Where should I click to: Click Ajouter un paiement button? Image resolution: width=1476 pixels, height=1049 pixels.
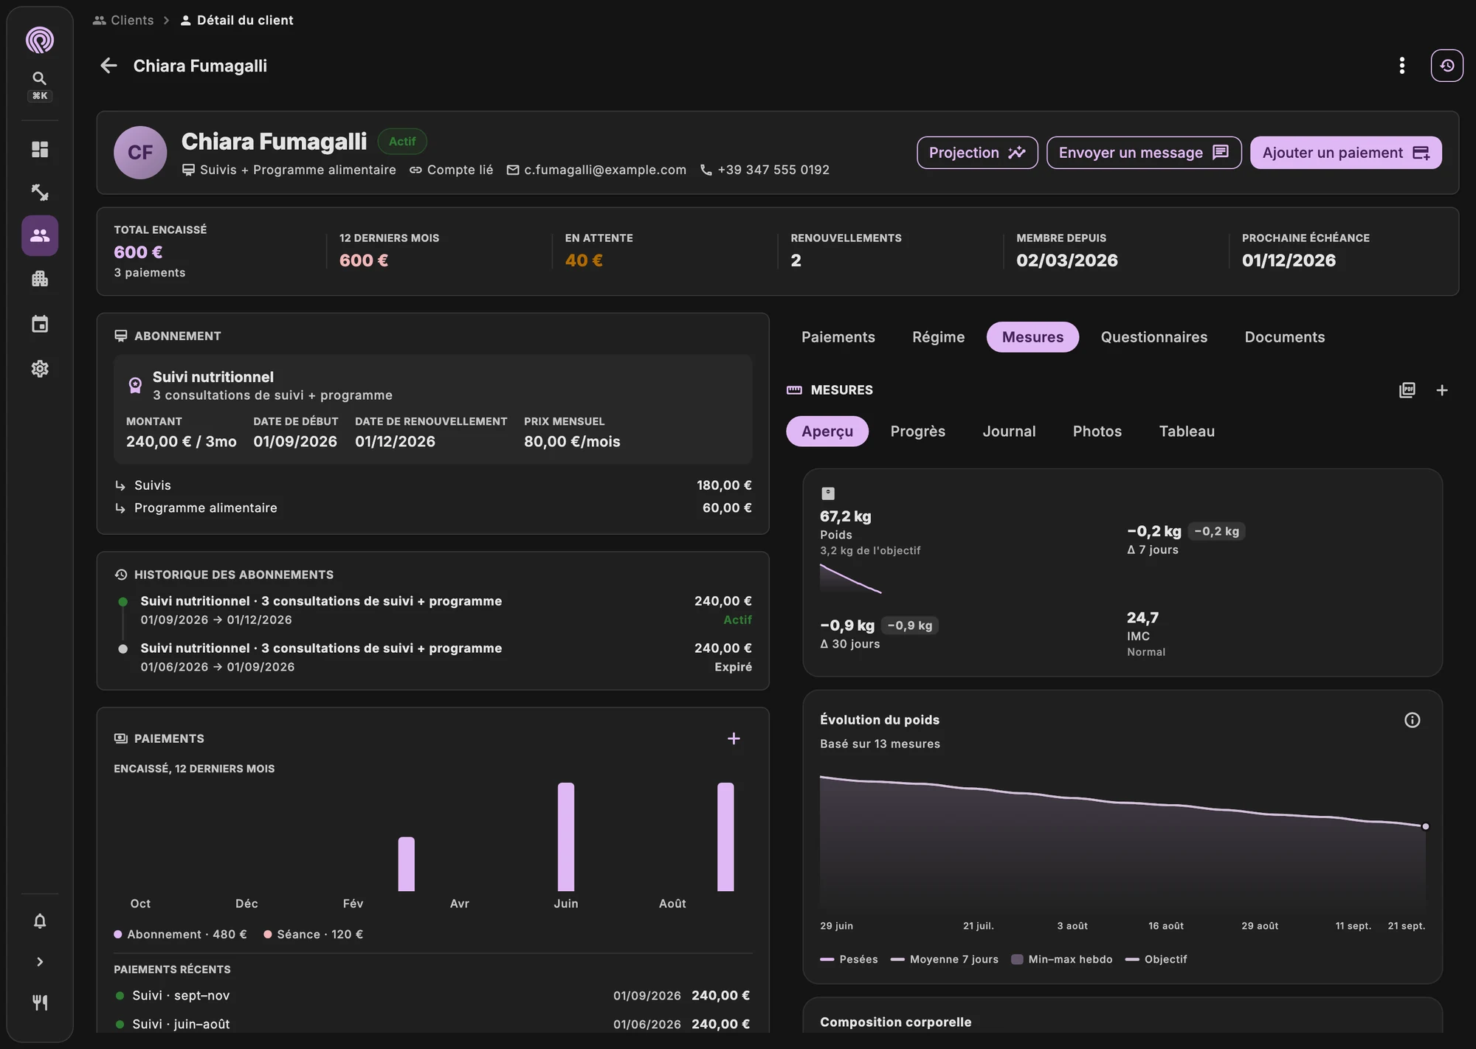coord(1346,153)
